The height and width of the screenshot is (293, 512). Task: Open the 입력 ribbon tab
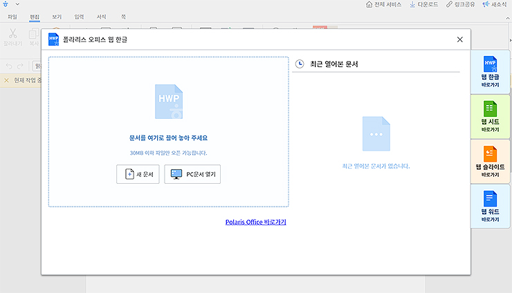(x=79, y=17)
